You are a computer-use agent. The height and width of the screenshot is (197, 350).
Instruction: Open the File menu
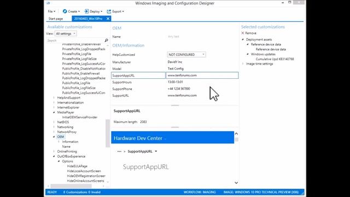(x=51, y=11)
